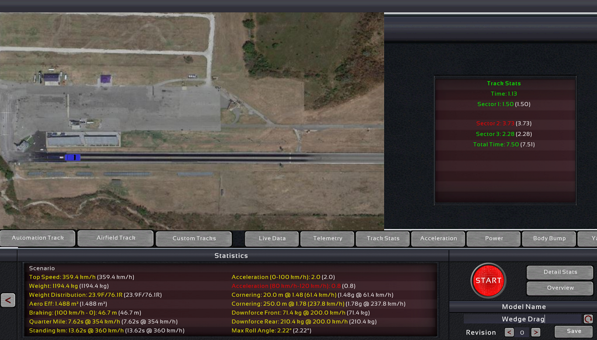Open the Custom Tracks list
Viewport: 597px width, 340px height.
(x=194, y=238)
